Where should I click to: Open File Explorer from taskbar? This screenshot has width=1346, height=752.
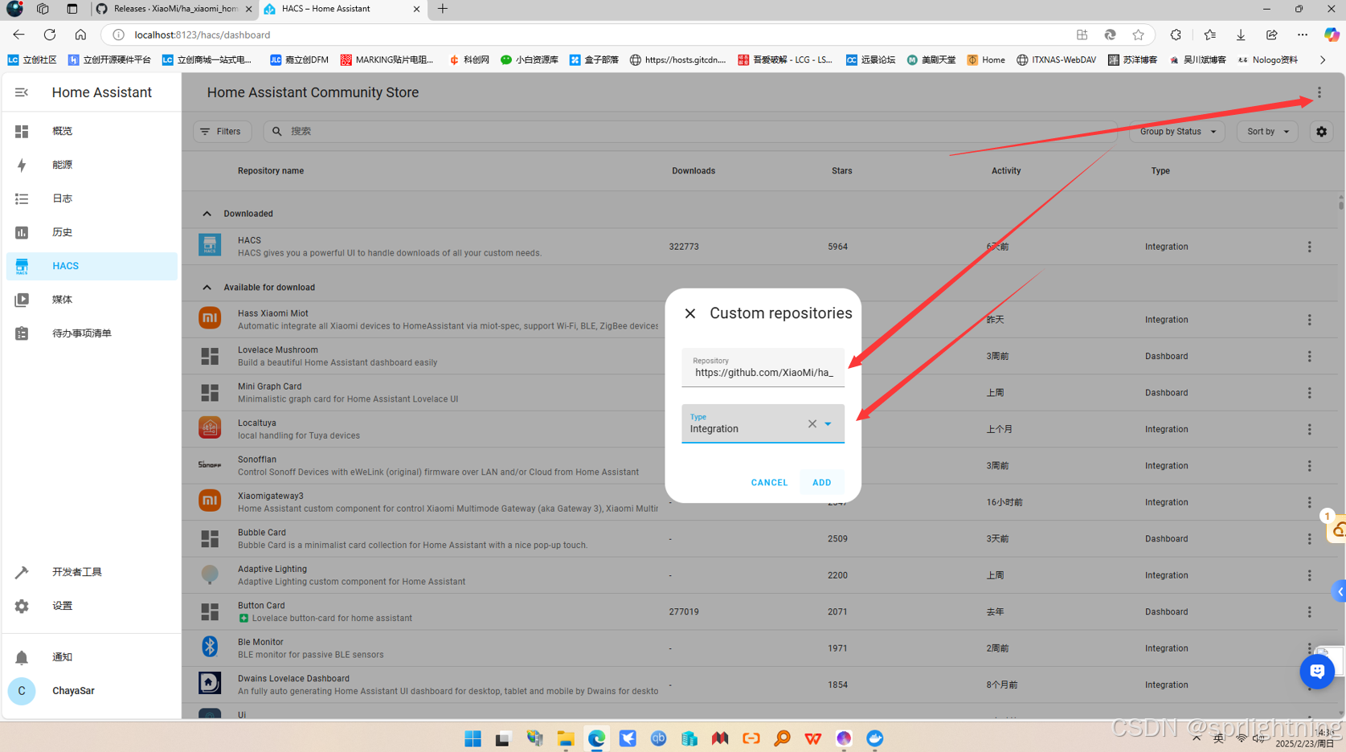click(566, 738)
